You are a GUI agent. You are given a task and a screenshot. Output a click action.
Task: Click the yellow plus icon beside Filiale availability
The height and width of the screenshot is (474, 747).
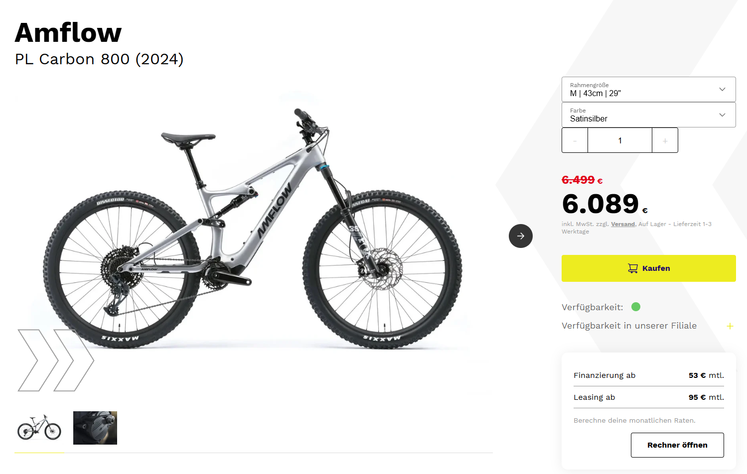pyautogui.click(x=730, y=326)
